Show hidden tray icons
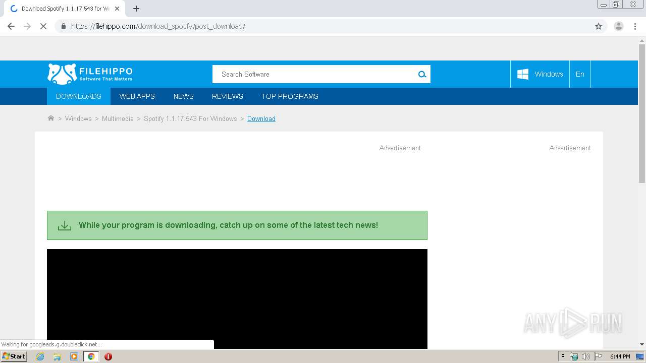The height and width of the screenshot is (363, 646). (x=563, y=356)
